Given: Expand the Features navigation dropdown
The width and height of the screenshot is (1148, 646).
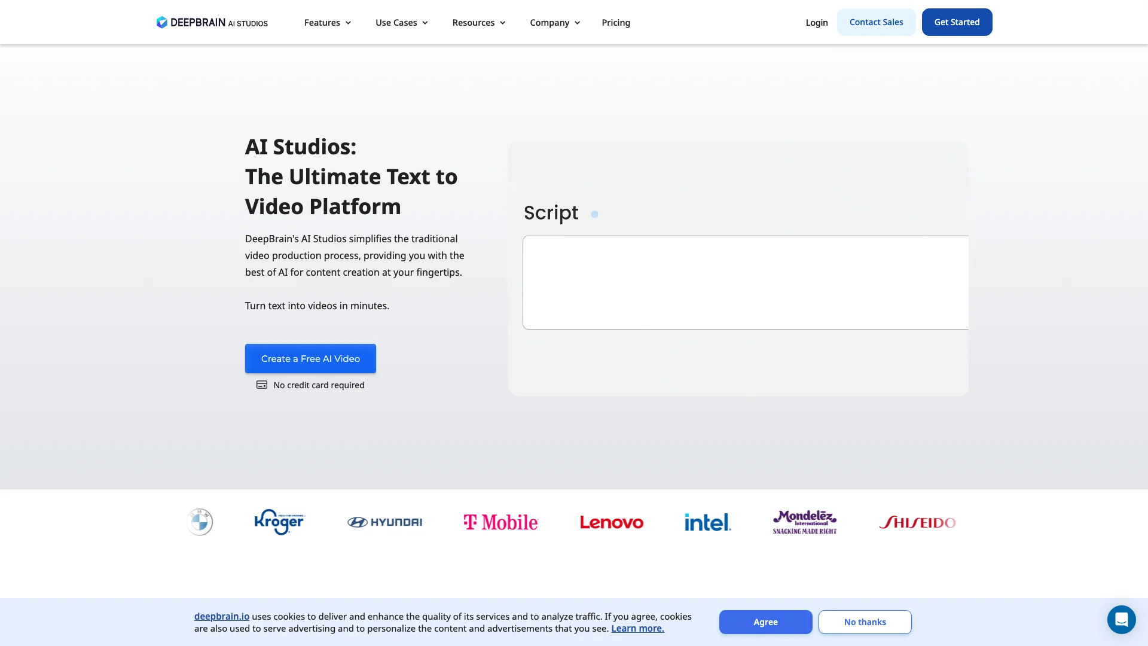Looking at the screenshot, I should pyautogui.click(x=327, y=22).
